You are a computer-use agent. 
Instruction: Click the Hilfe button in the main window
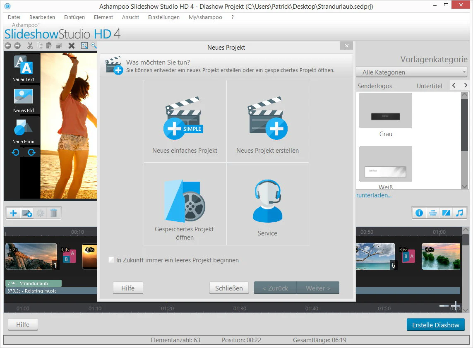[x=23, y=324]
